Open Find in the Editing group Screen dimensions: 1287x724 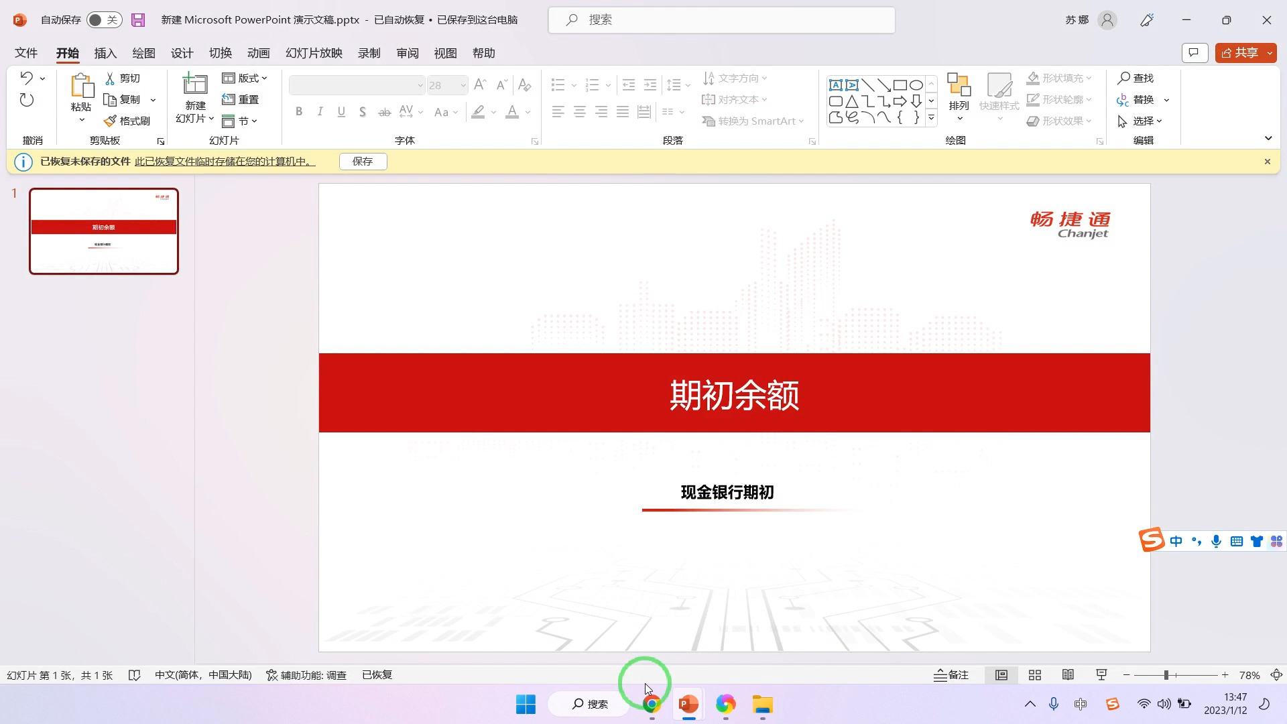(x=1136, y=78)
